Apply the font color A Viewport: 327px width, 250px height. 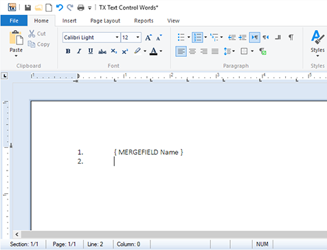pyautogui.click(x=153, y=51)
